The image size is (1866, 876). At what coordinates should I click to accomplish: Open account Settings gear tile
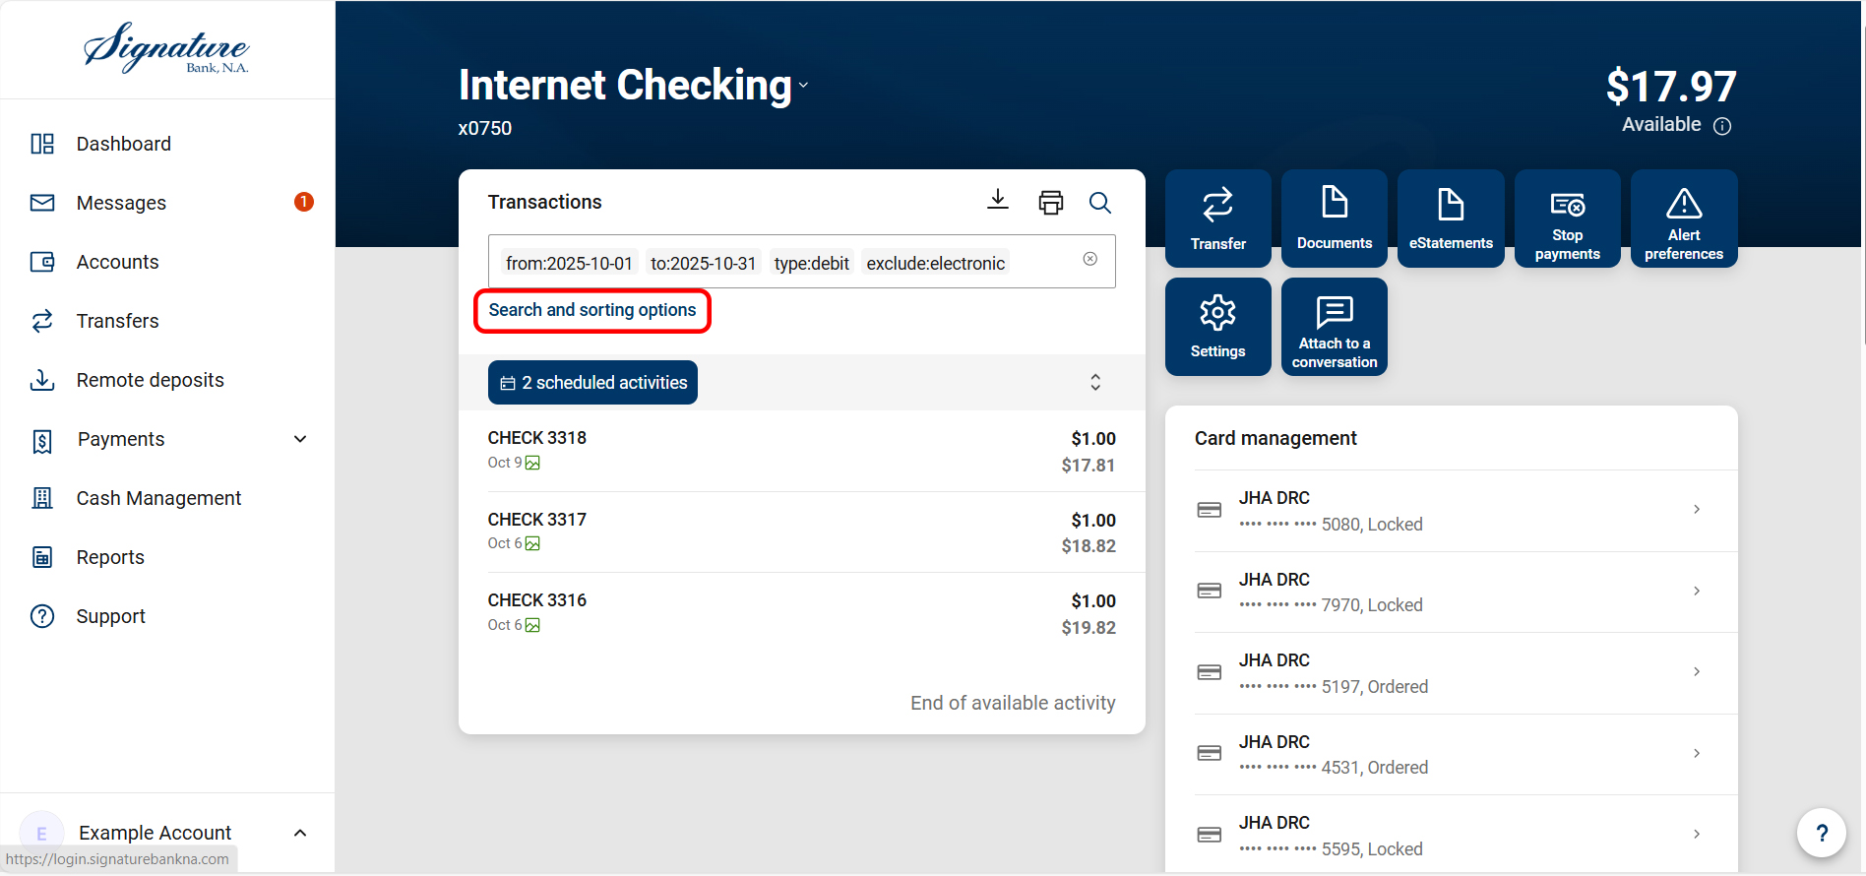1217,327
